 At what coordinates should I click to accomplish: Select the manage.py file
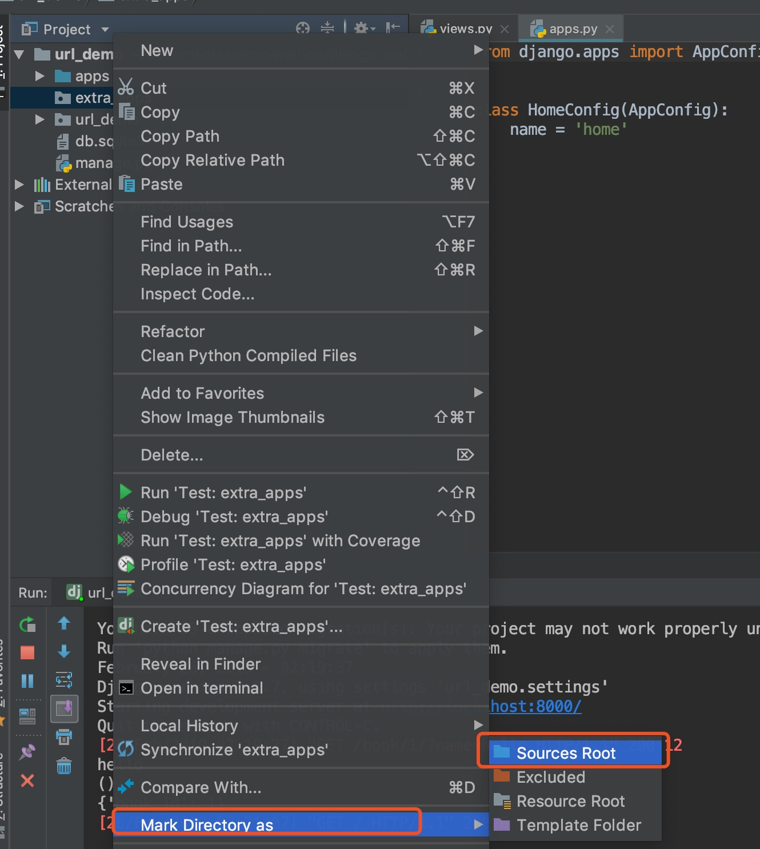point(85,163)
